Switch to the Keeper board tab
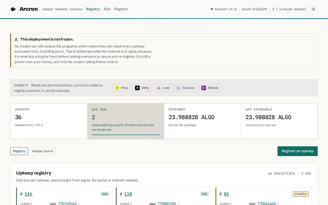This screenshot has height=205, width=328. tap(43, 151)
